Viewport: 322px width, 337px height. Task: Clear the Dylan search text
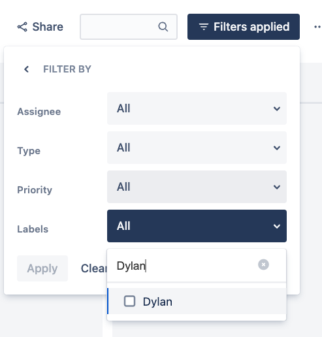pos(263,265)
